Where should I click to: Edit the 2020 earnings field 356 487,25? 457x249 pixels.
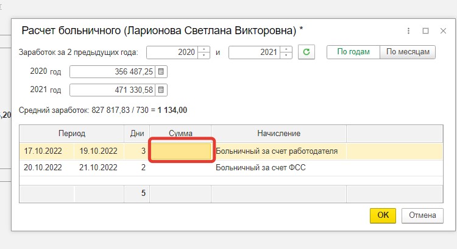112,72
